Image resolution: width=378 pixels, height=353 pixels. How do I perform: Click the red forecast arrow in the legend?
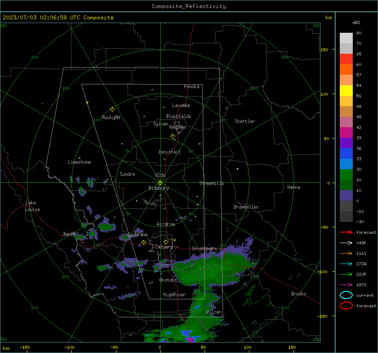pyautogui.click(x=346, y=232)
